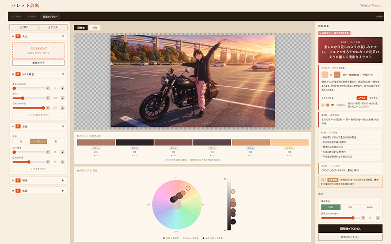Increase the 白点 (WHITE) value with its up arrow
The height and width of the screenshot is (244, 391).
(x=63, y=108)
